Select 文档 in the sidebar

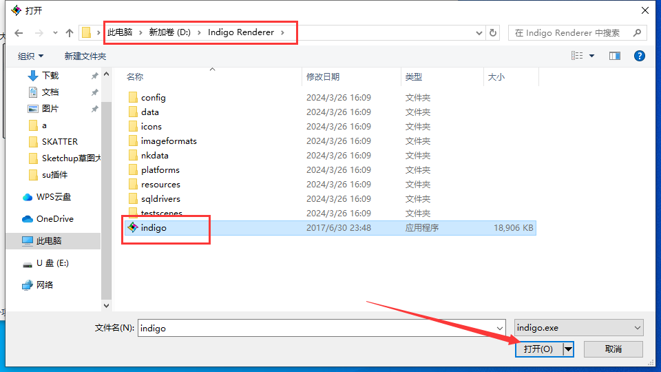tap(50, 92)
